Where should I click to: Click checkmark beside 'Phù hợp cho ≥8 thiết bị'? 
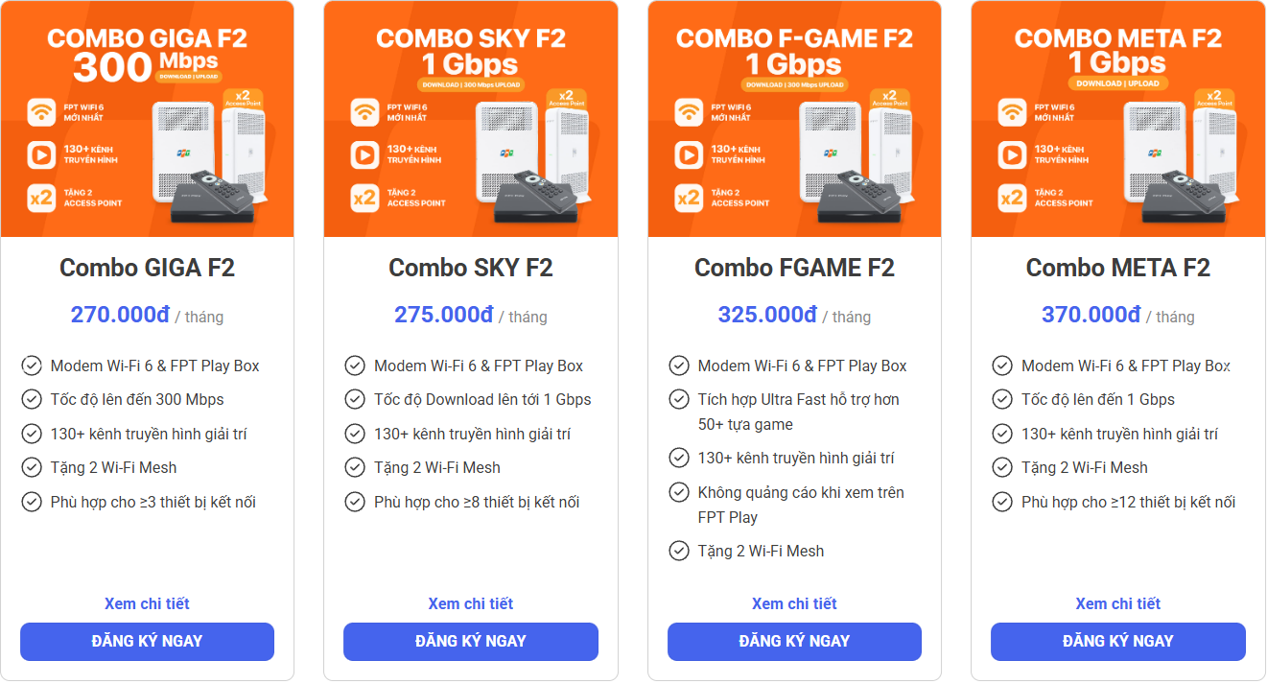click(x=356, y=502)
